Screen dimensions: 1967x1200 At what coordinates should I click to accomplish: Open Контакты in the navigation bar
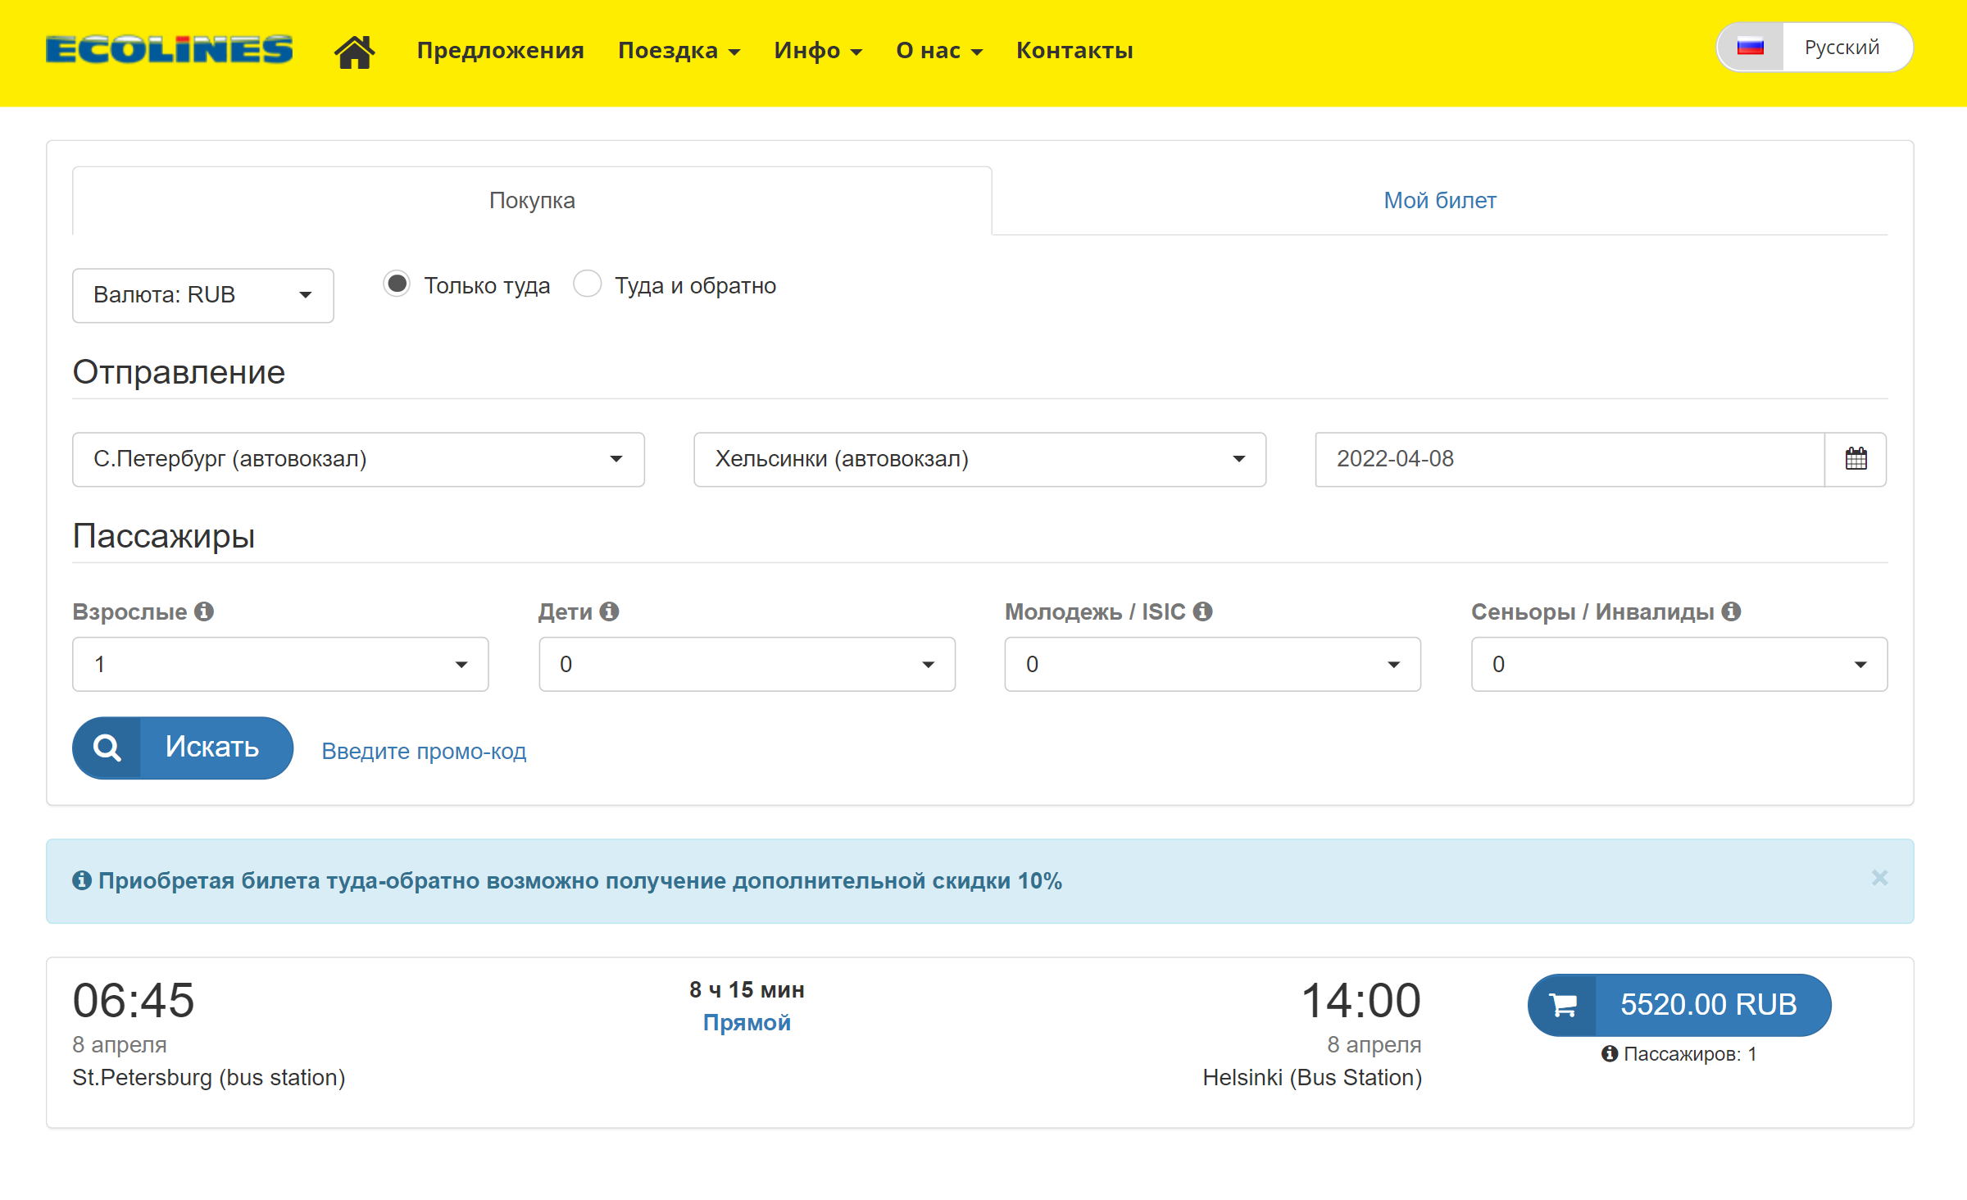1074,51
